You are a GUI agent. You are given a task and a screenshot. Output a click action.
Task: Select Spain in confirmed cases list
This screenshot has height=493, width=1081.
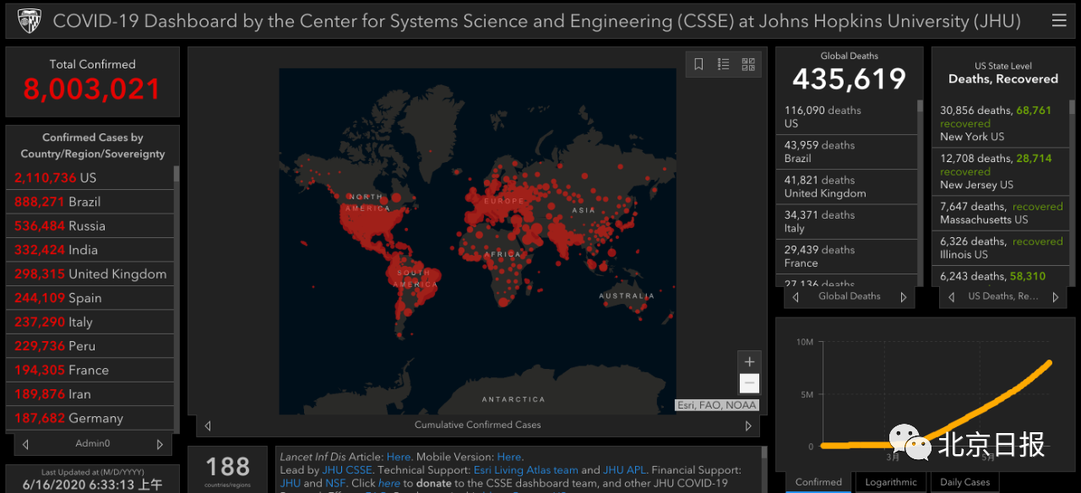click(x=90, y=298)
